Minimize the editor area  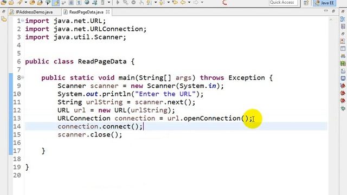click(326, 11)
